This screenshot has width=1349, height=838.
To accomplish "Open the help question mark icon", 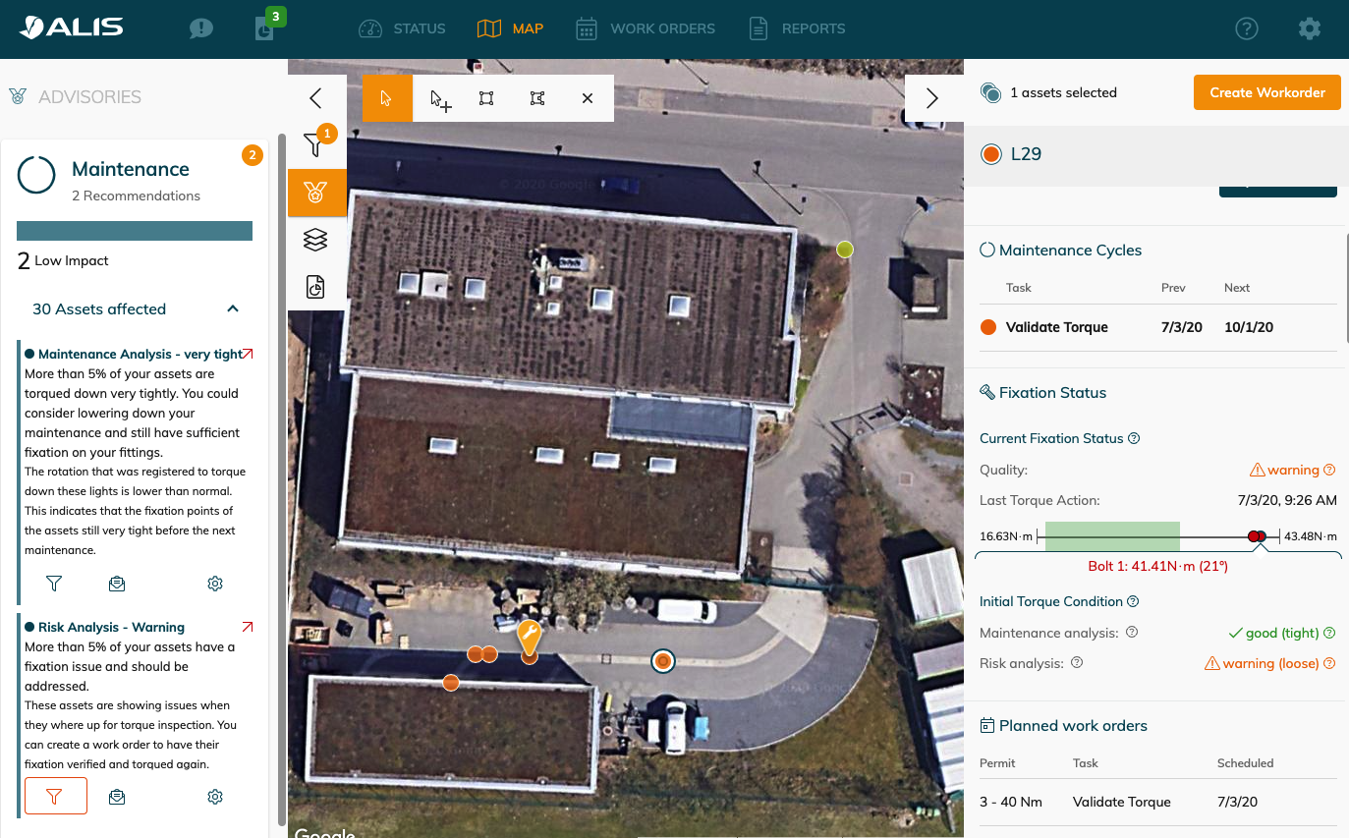I will 1246,29.
